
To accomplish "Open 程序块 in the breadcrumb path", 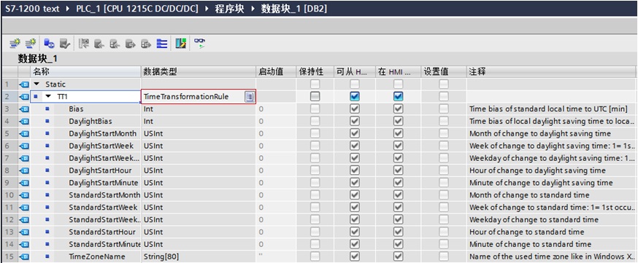I will pyautogui.click(x=229, y=9).
